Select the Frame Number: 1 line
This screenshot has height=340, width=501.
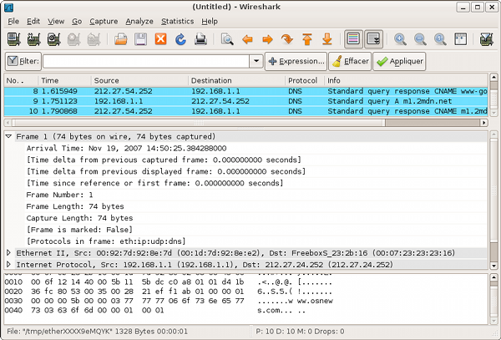coord(59,195)
